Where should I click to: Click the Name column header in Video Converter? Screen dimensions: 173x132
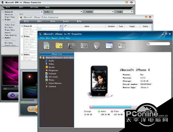click(x=87, y=26)
